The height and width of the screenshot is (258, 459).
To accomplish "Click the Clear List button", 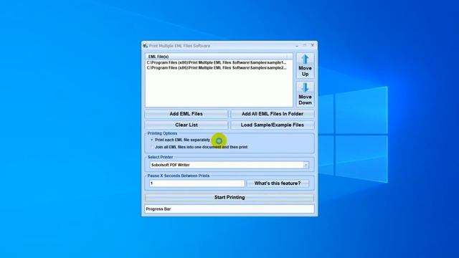I will click(x=186, y=125).
